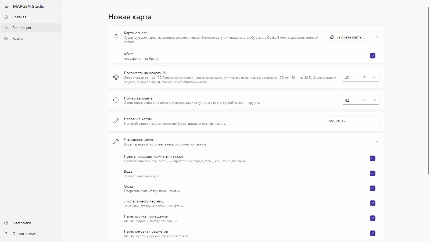Uncheck the q2dm1 base map
The image size is (430, 242).
tap(373, 56)
